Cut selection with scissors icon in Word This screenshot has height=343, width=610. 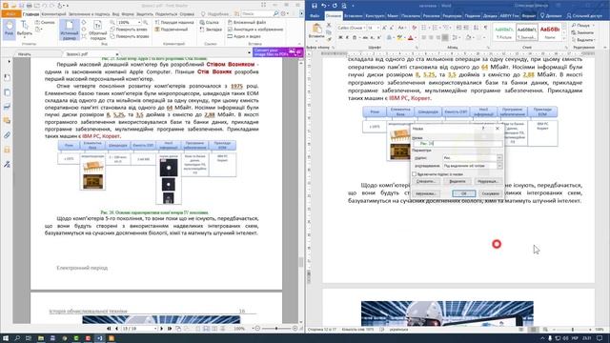(x=329, y=26)
